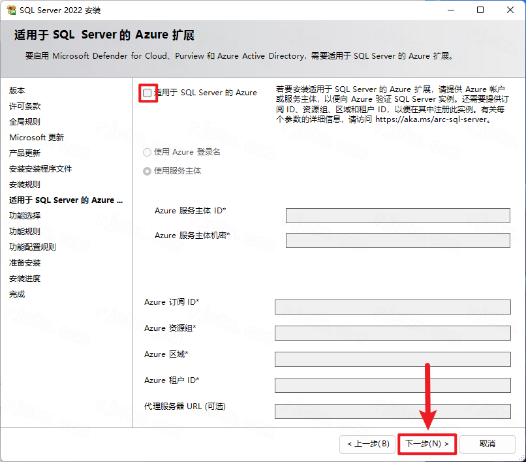Image resolution: width=526 pixels, height=462 pixels.
Task: Go back with 上一步(B) button
Action: pos(367,444)
